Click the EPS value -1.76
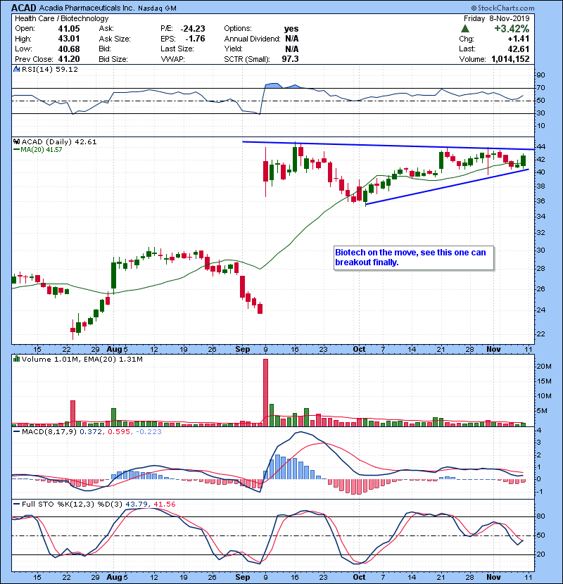563x584 pixels. tap(195, 39)
